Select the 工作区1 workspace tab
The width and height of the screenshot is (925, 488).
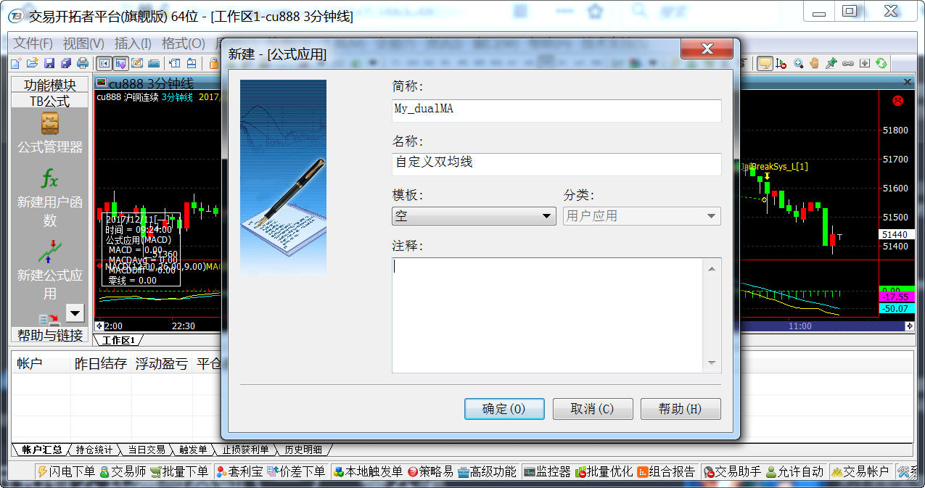point(118,340)
